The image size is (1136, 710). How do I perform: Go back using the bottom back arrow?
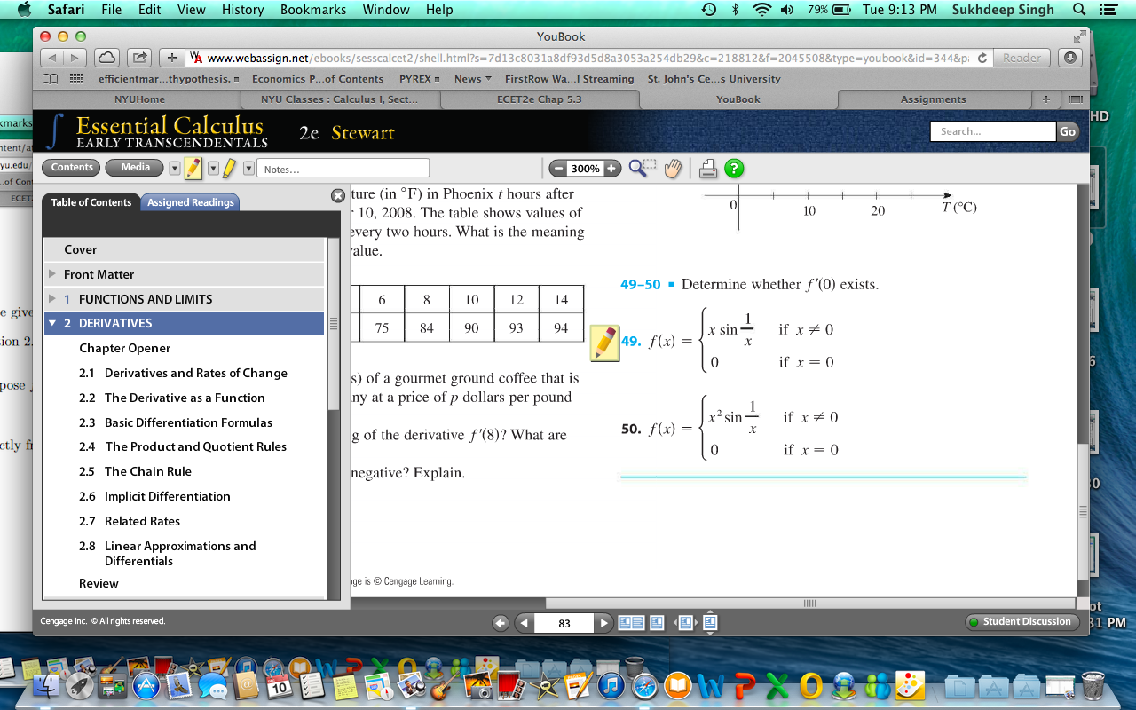tap(501, 623)
